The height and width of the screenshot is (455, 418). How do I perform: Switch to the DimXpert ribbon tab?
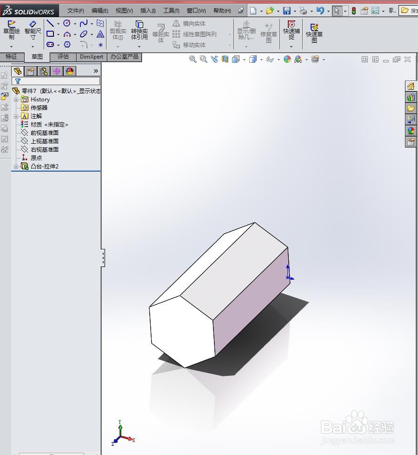(92, 57)
